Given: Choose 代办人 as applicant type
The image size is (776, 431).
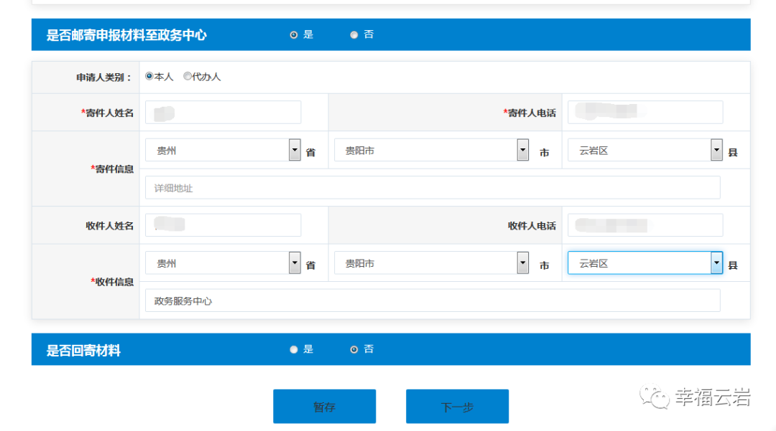Looking at the screenshot, I should pos(187,76).
